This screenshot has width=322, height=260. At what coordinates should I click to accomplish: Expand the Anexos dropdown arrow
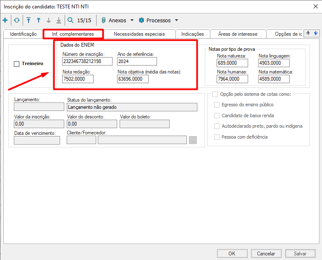(x=132, y=20)
